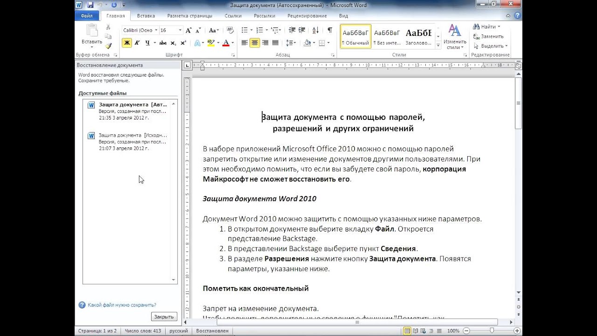Click the red font color button
The height and width of the screenshot is (336, 597).
(226, 43)
